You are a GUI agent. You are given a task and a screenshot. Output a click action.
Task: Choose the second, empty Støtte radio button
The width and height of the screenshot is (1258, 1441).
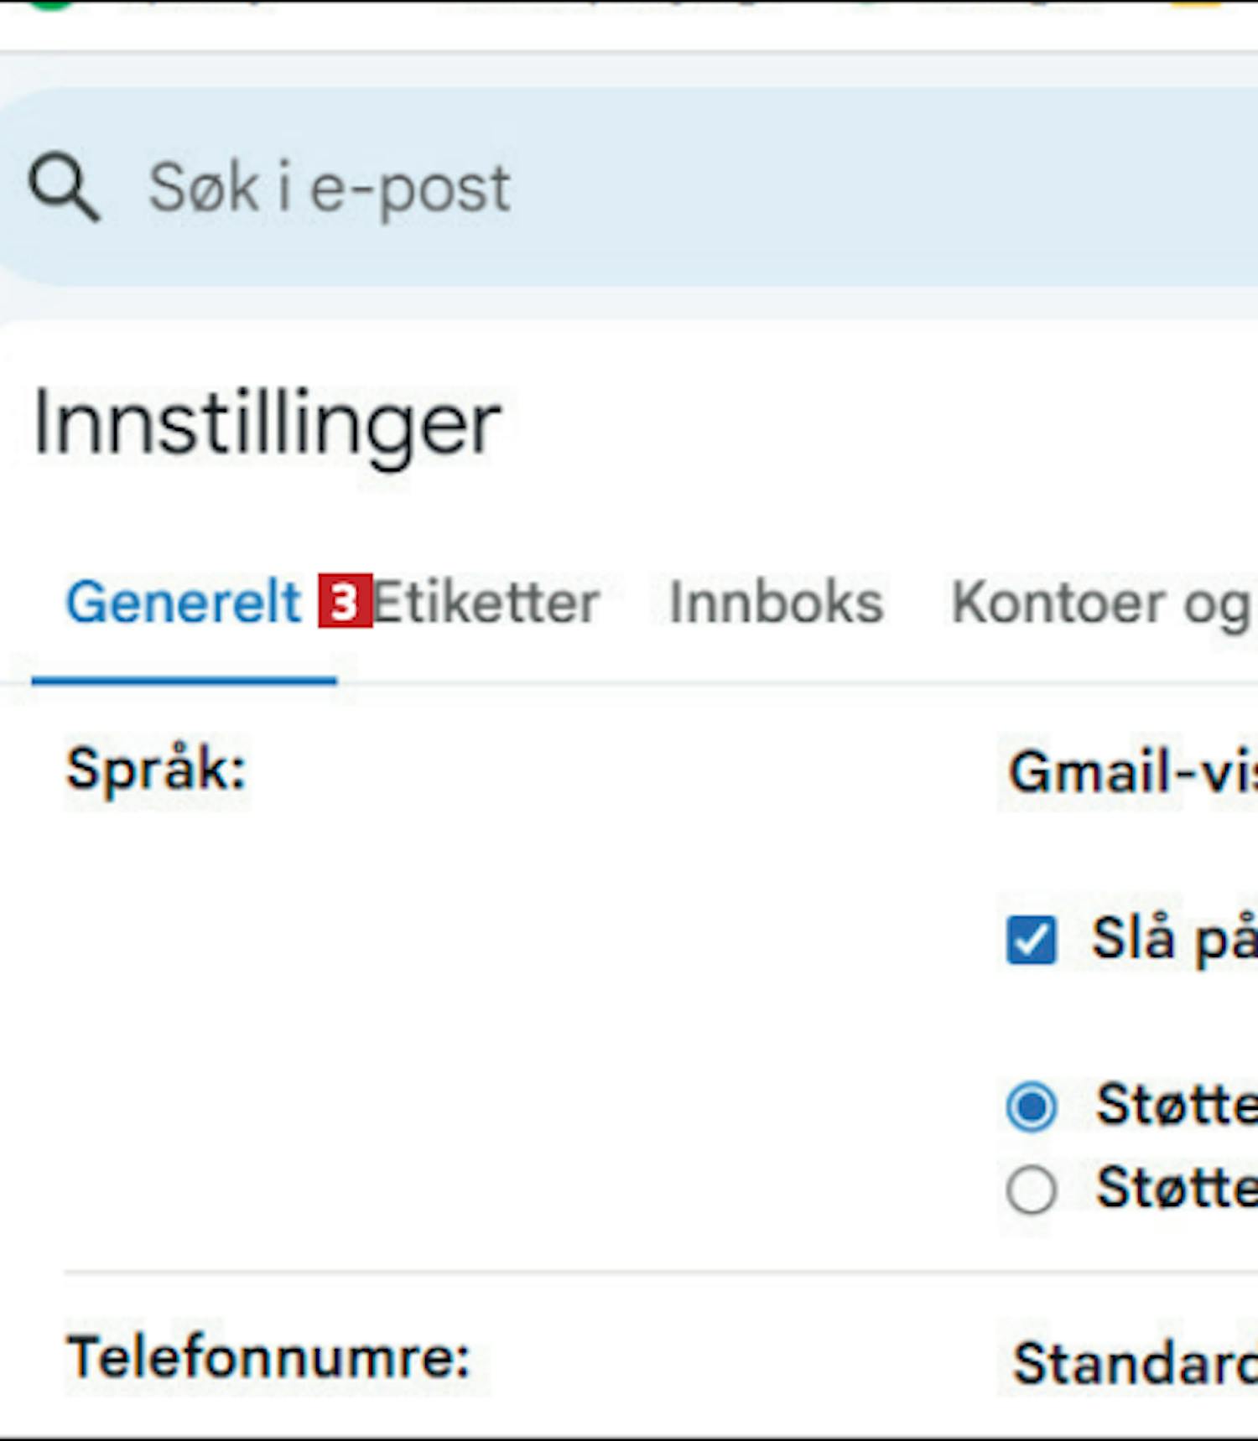point(1031,1190)
